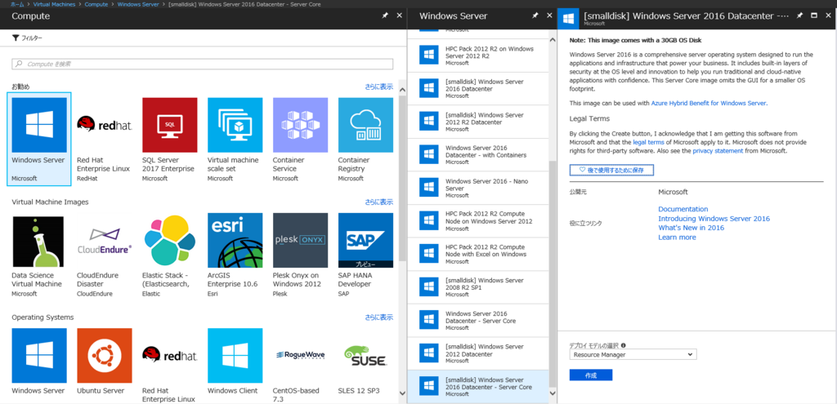
Task: Select the Data Science Virtual Machine image
Action: [x=39, y=255]
